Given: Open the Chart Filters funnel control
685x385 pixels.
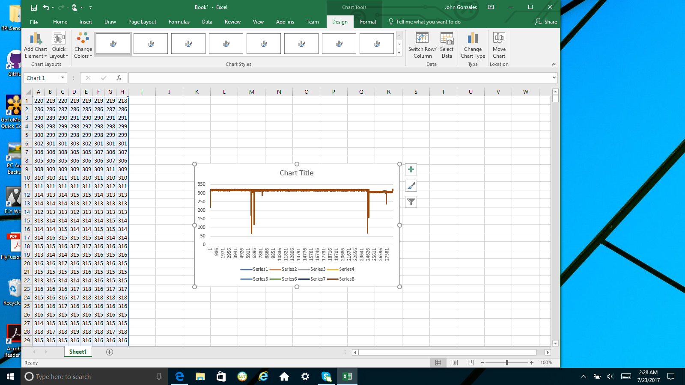Looking at the screenshot, I should (411, 201).
